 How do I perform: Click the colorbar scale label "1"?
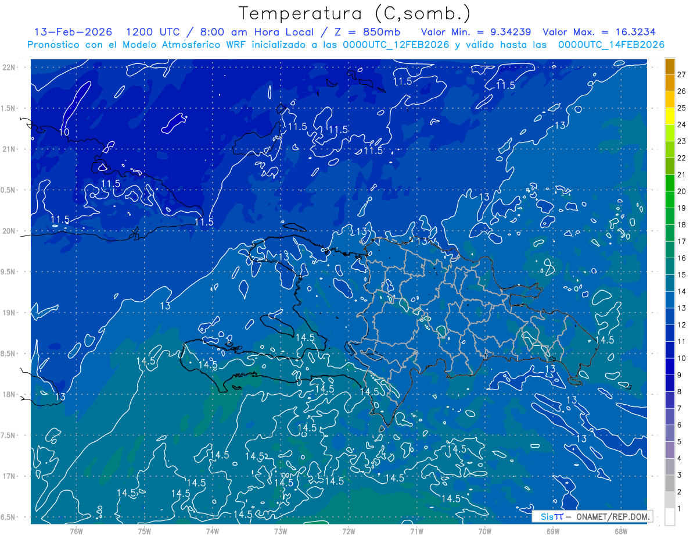680,509
